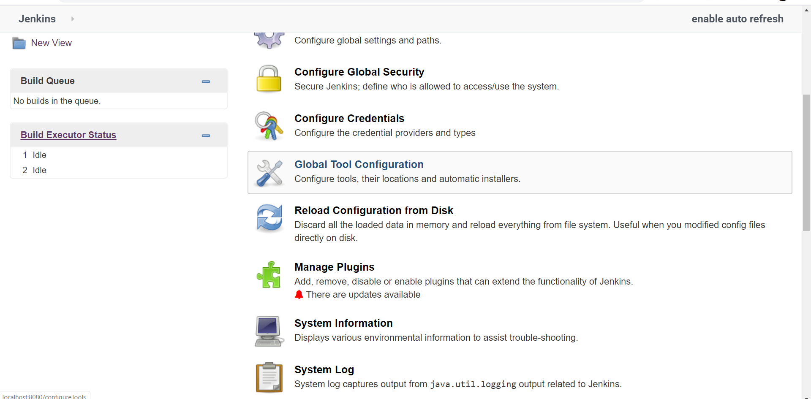Viewport: 811px width, 399px height.
Task: Click the Build Queue heading
Action: (x=48, y=81)
